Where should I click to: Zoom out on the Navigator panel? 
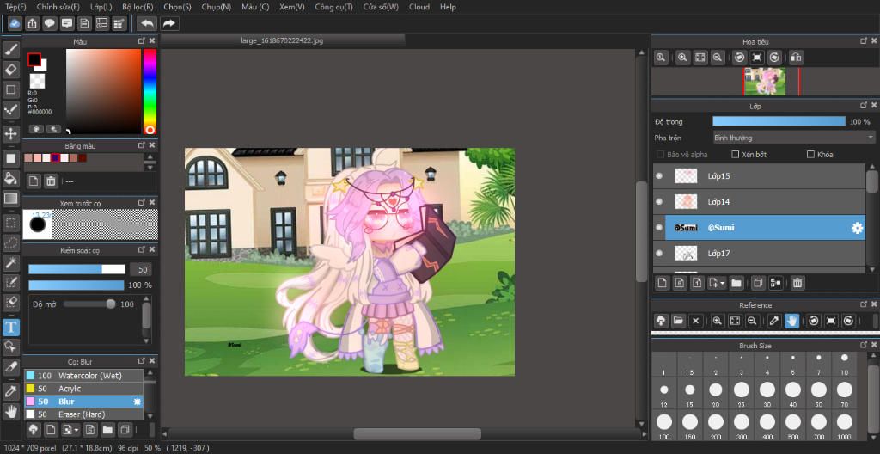point(717,58)
